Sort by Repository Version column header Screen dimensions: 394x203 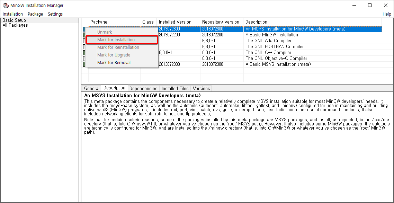pos(222,22)
